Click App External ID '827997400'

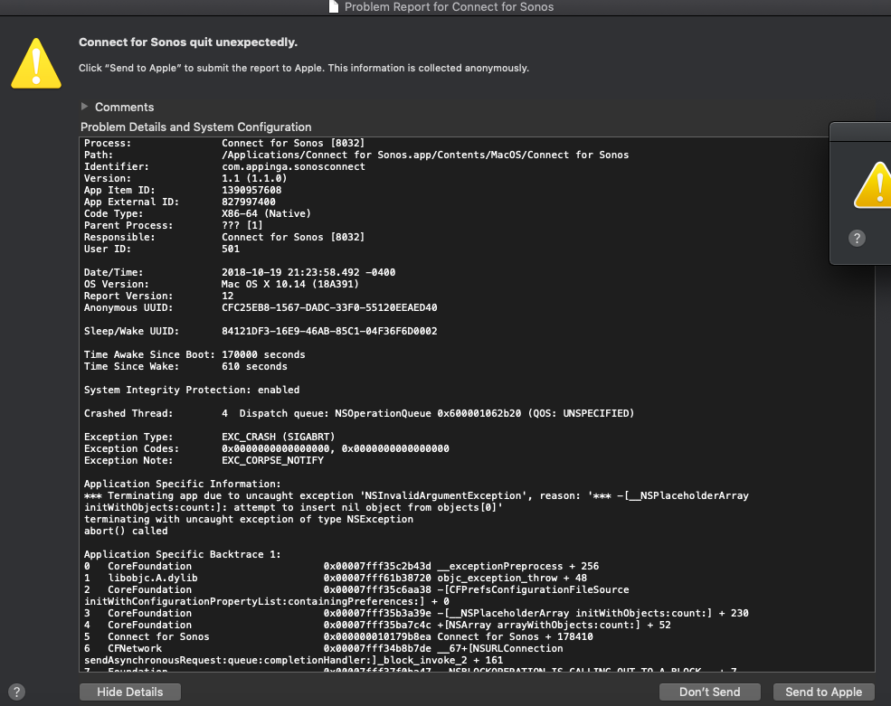249,202
